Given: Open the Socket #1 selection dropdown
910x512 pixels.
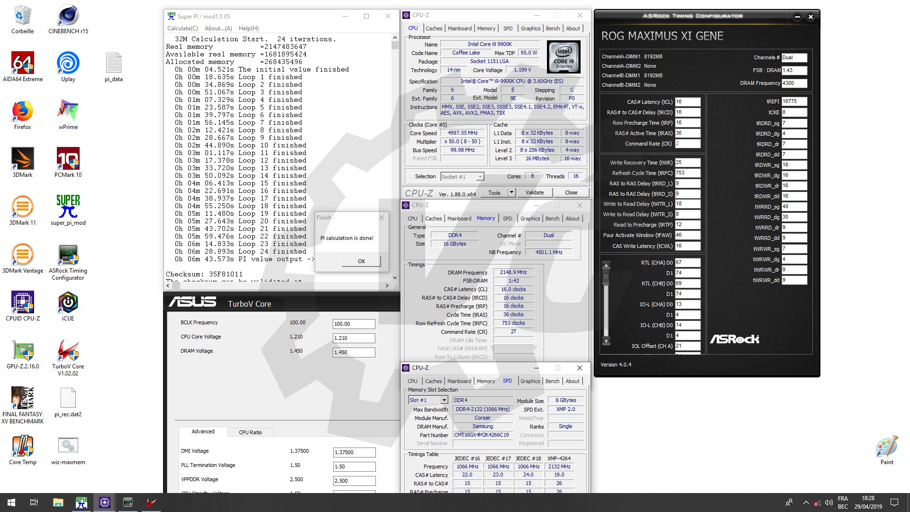Looking at the screenshot, I should pyautogui.click(x=462, y=177).
